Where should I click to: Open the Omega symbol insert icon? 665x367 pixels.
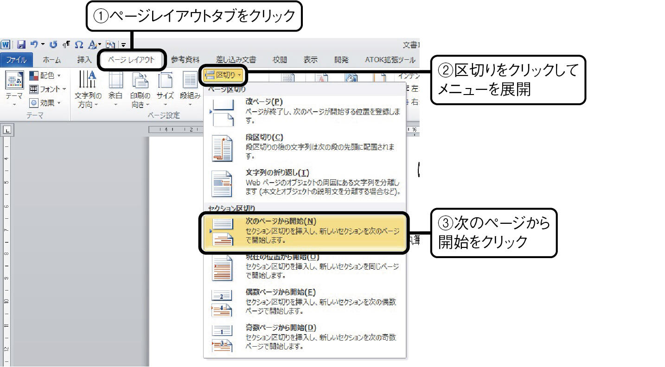pos(79,44)
